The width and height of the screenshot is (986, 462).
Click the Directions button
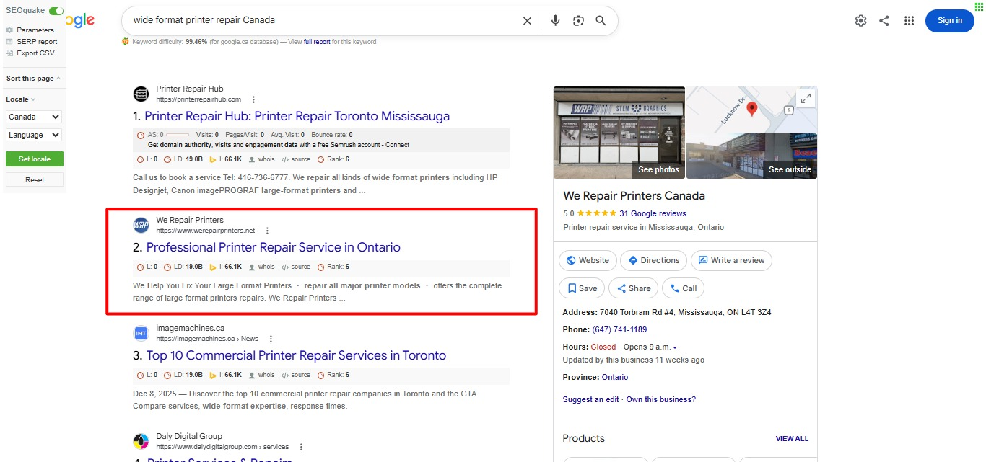click(x=653, y=260)
